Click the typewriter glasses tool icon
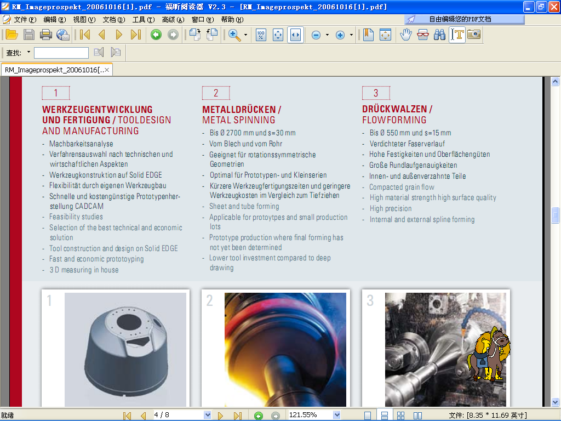This screenshot has height=421, width=561. (x=423, y=35)
